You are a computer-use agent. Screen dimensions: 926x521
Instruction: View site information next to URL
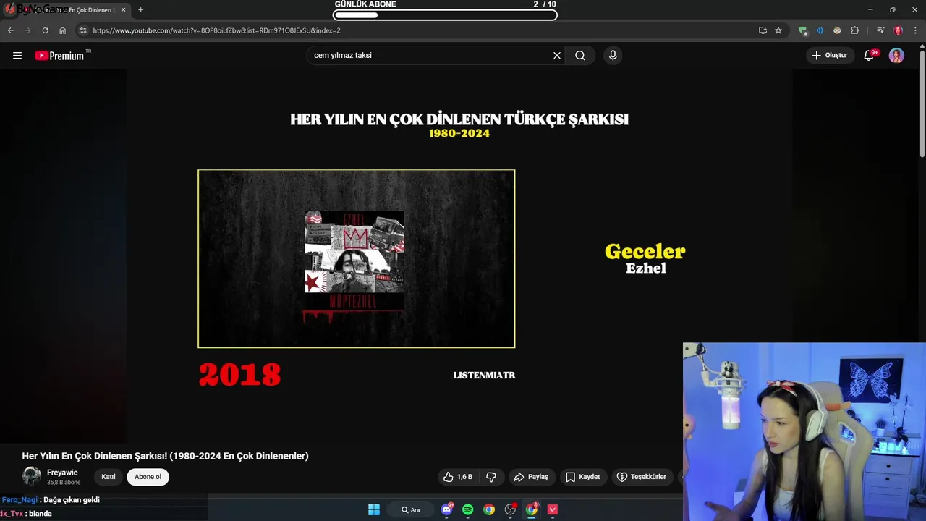pyautogui.click(x=83, y=30)
